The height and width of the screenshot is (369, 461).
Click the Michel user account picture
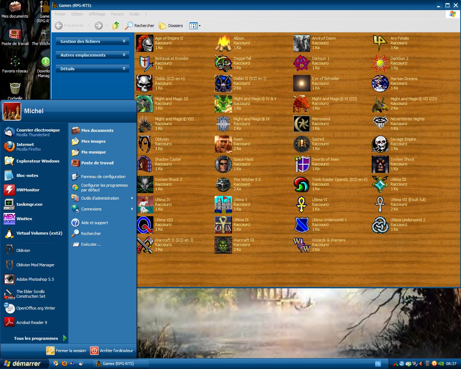[x=12, y=111]
